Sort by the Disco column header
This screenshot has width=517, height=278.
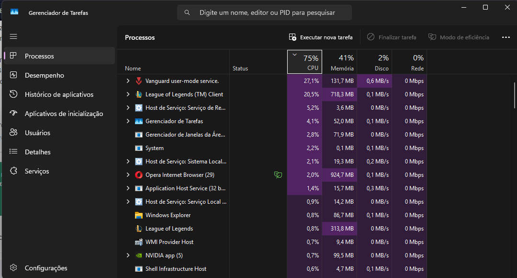[374, 62]
